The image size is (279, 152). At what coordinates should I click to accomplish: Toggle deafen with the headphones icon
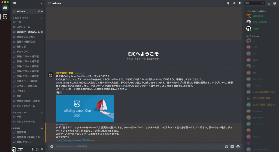coord(37,149)
